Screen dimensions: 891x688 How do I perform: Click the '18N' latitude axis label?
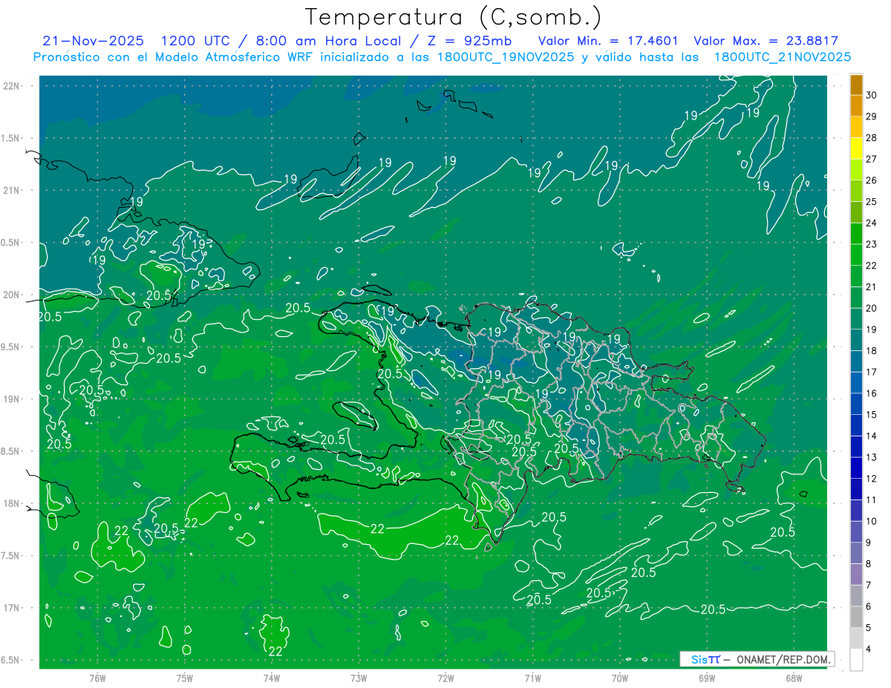click(11, 504)
